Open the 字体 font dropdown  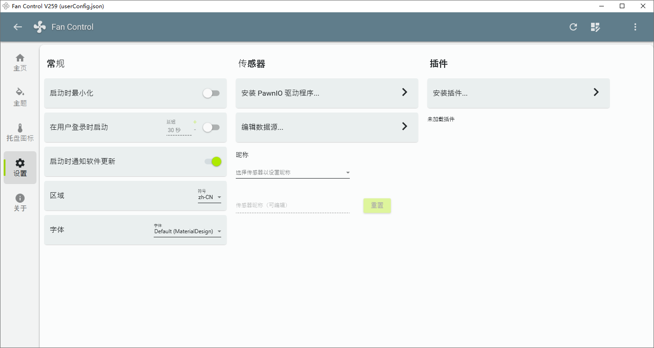click(187, 231)
